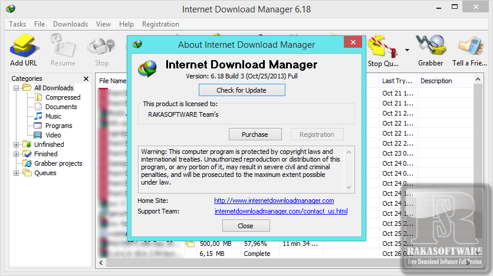Viewport: 493px width, 276px height.
Task: Open the File menu
Action: coord(40,24)
